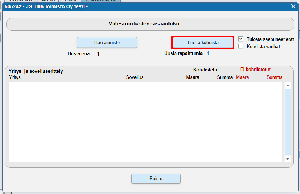Close the Viitesuoritusten sisäänluku dialog
300x194 pixels.
293,6
